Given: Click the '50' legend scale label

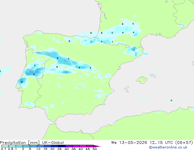Looking at the screenshot, I should click(x=95, y=149).
